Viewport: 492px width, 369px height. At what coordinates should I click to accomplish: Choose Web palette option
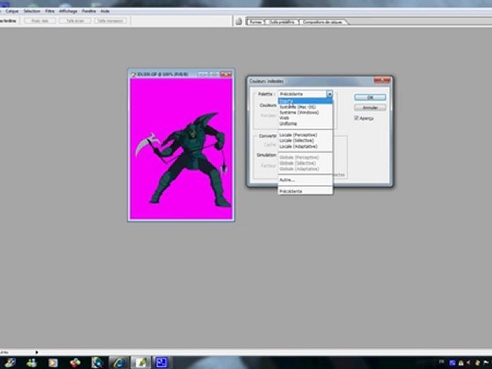point(305,118)
